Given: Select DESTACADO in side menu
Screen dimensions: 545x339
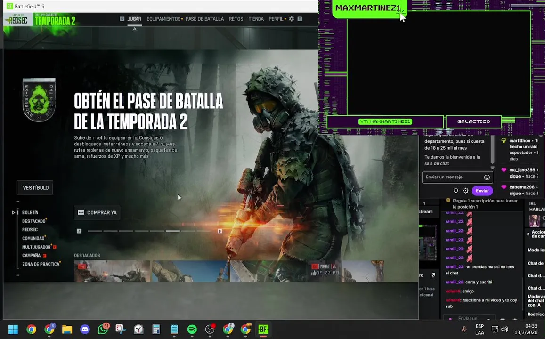Looking at the screenshot, I should point(34,221).
